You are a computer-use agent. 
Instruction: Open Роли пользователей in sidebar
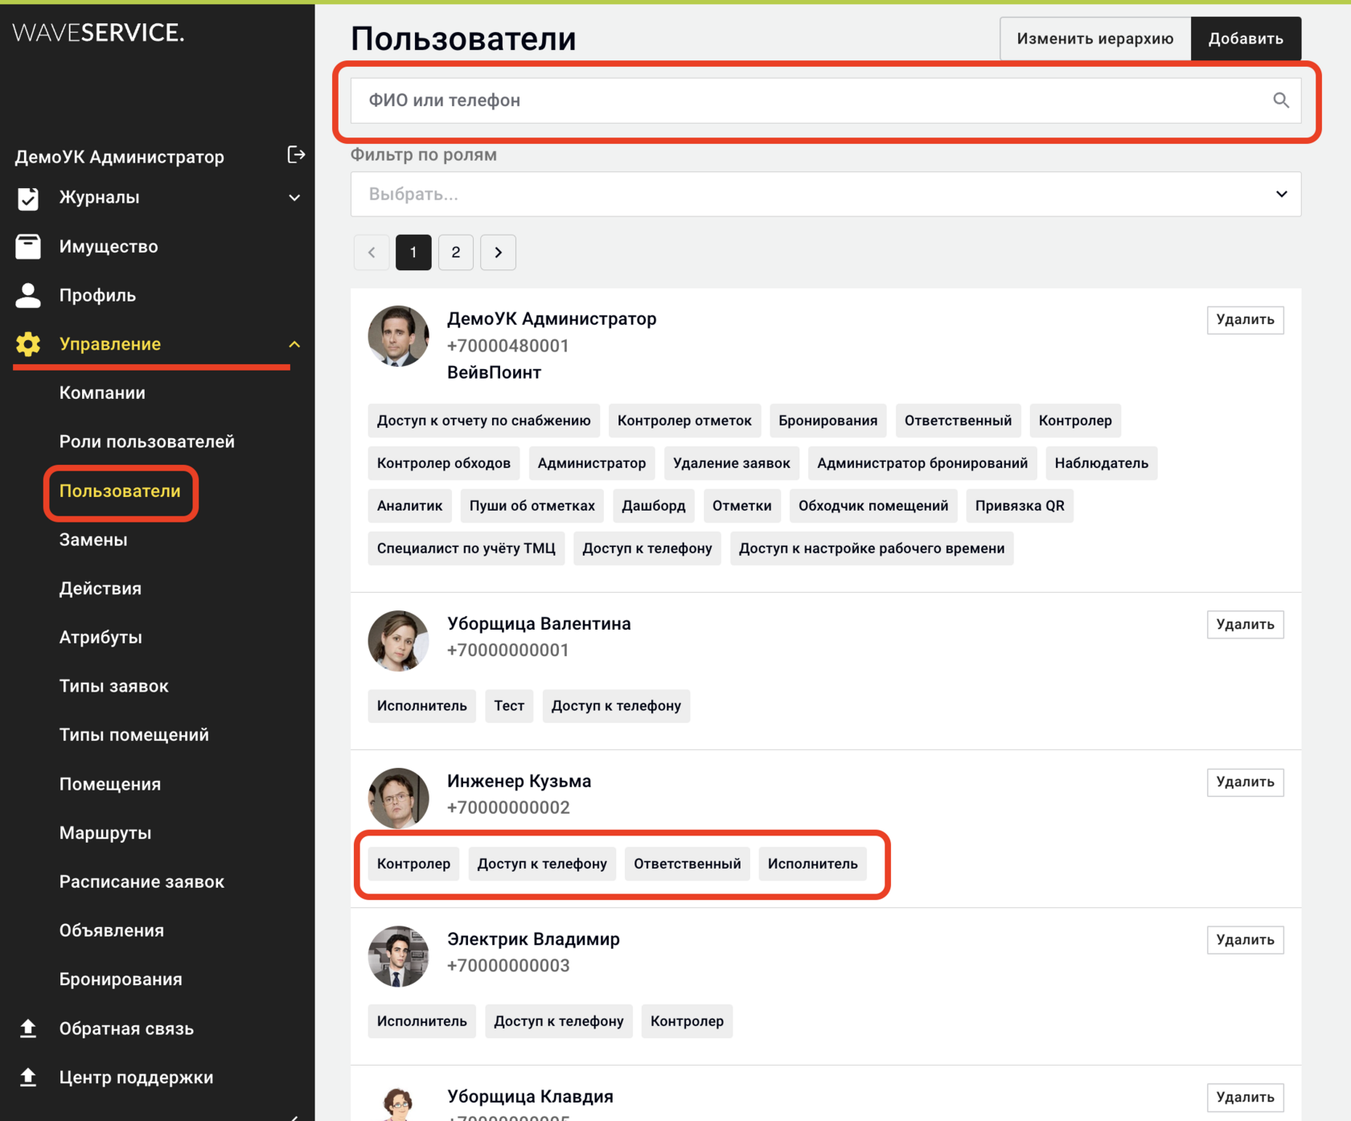click(147, 441)
